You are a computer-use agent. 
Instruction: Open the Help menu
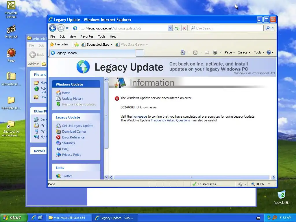(113, 36)
